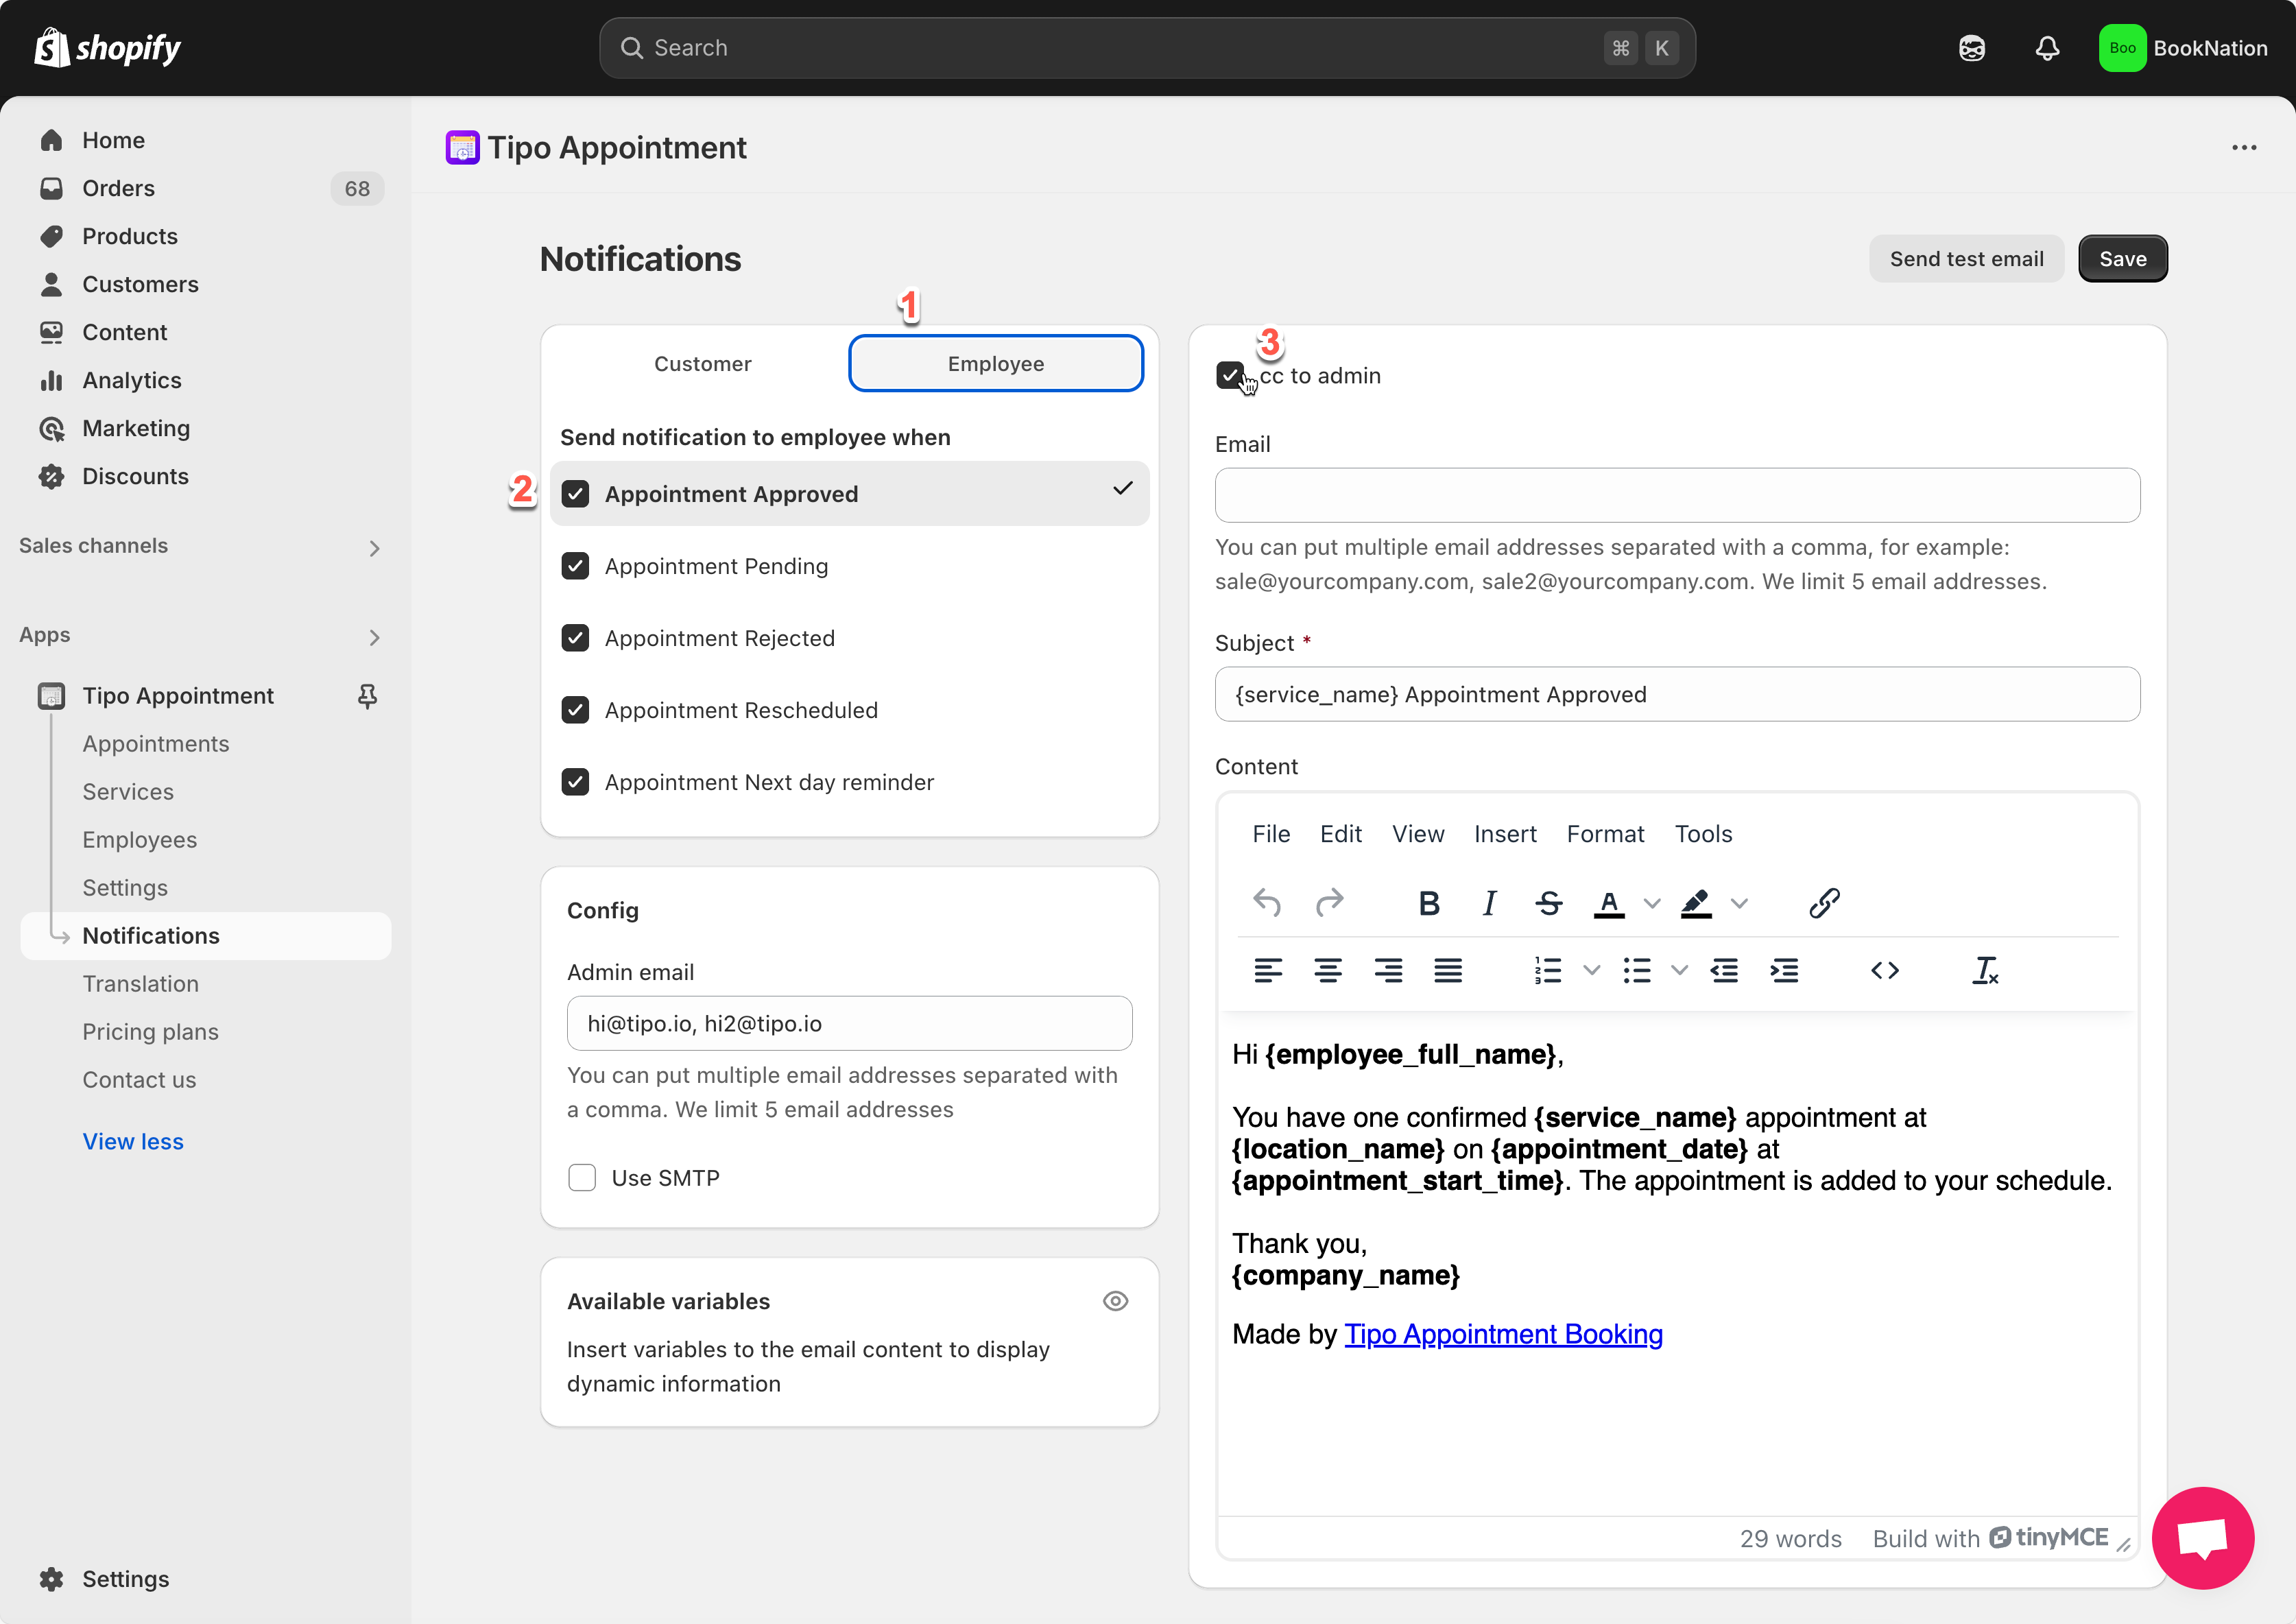Expand the Sales channels section

(x=374, y=547)
